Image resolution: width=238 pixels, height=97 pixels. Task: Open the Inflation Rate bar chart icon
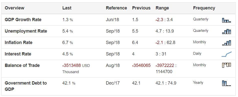(226, 43)
